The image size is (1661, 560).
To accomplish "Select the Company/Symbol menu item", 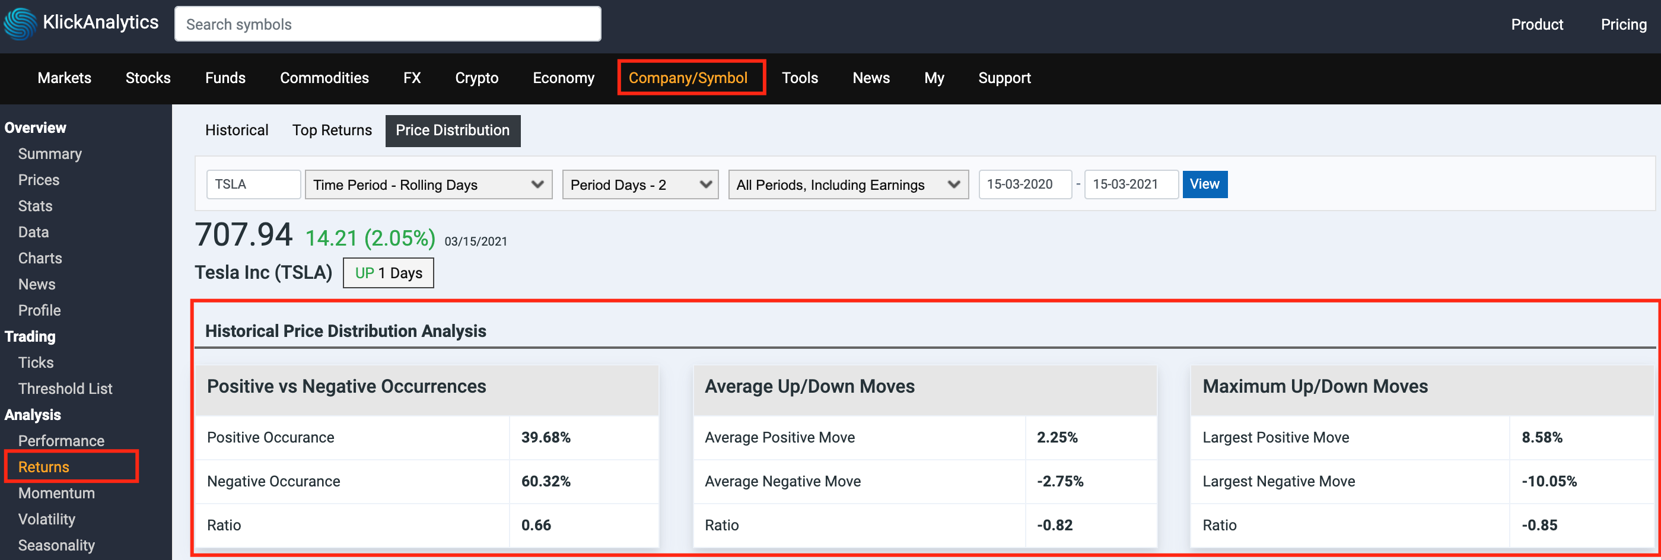I will pyautogui.click(x=688, y=78).
